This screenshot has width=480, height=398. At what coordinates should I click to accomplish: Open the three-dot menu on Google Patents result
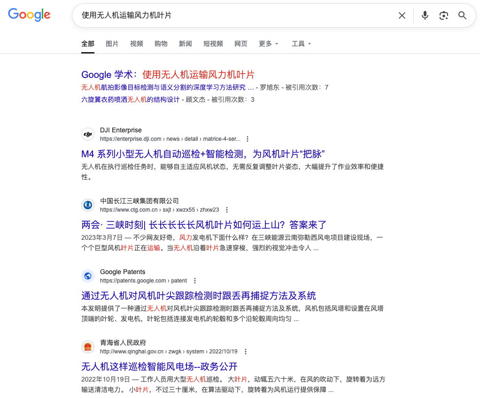click(x=195, y=280)
